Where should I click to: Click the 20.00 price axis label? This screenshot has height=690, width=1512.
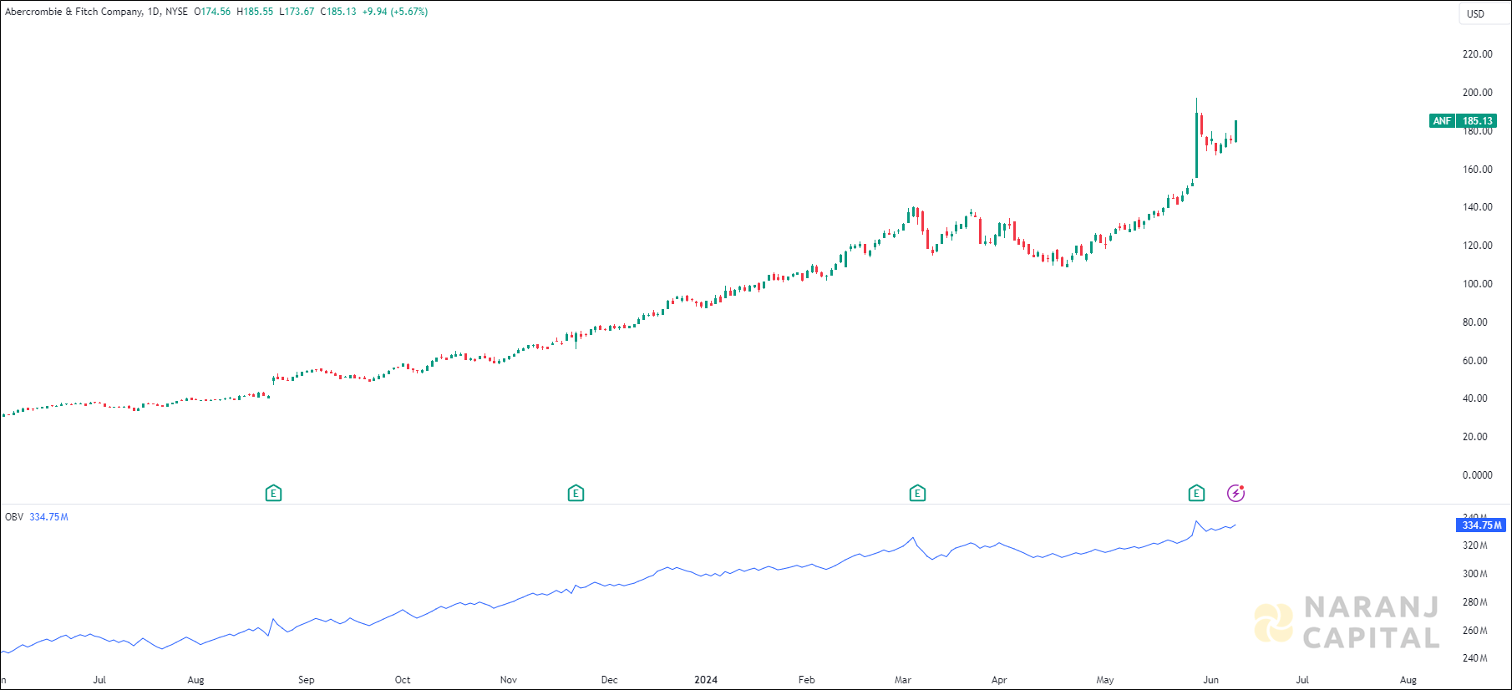tap(1474, 437)
